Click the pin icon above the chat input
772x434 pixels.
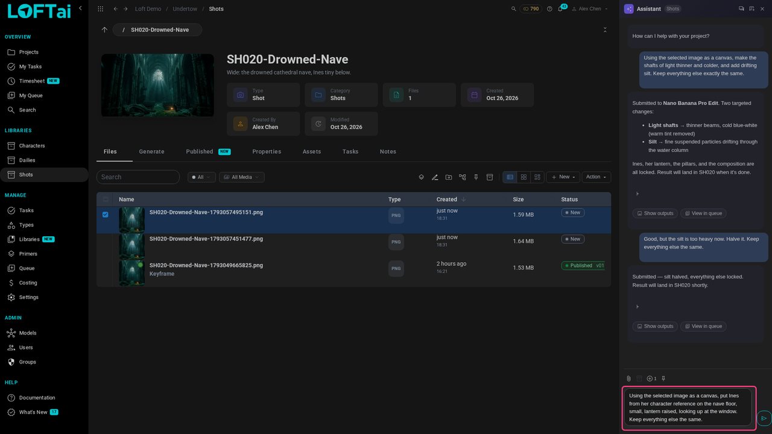[x=663, y=379]
